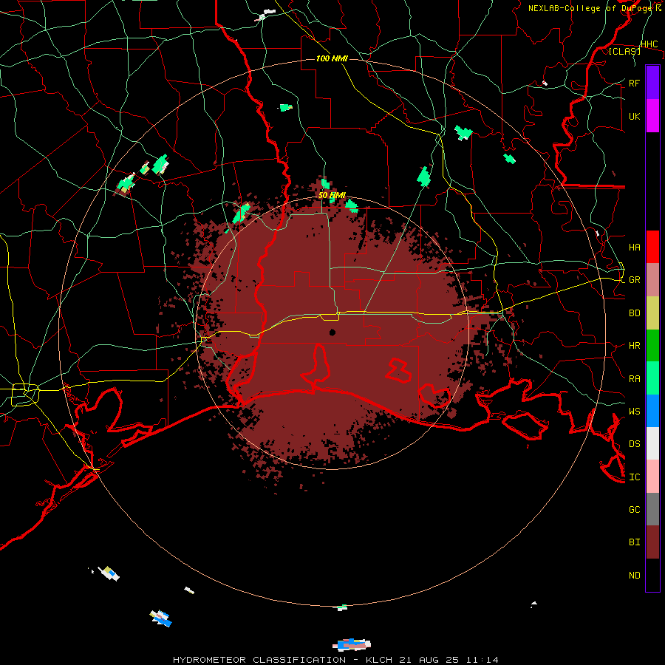Select the pink IC legend swatch
This screenshot has height=665, width=665.
click(x=652, y=477)
